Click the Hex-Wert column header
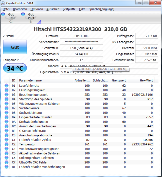162x177 pixels. pos(141,80)
